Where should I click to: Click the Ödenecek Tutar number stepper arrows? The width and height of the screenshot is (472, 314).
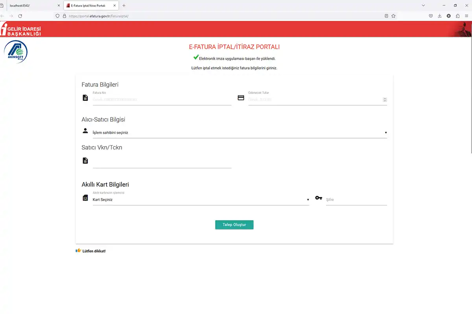[x=385, y=100]
